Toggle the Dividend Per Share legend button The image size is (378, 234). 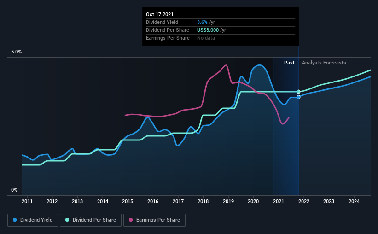pyautogui.click(x=91, y=220)
